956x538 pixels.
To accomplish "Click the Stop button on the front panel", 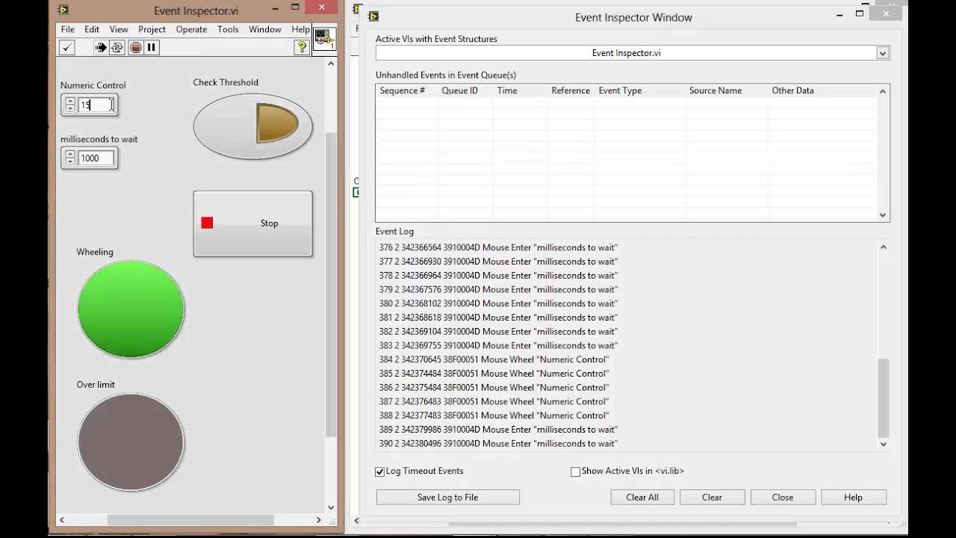I will pyautogui.click(x=252, y=223).
